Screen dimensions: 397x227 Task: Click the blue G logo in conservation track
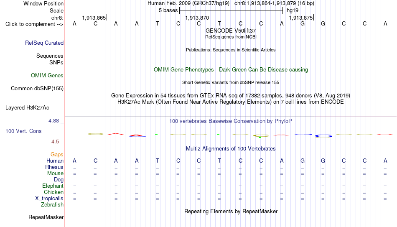pos(323,136)
